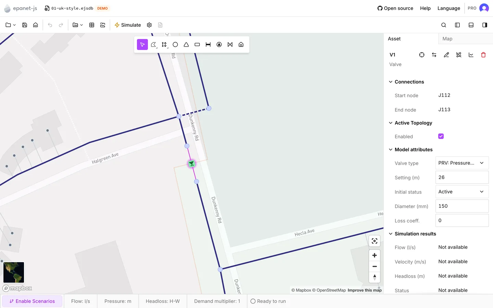Open the Open source GitHub link
Screen dimensions: 493x308
point(395,8)
